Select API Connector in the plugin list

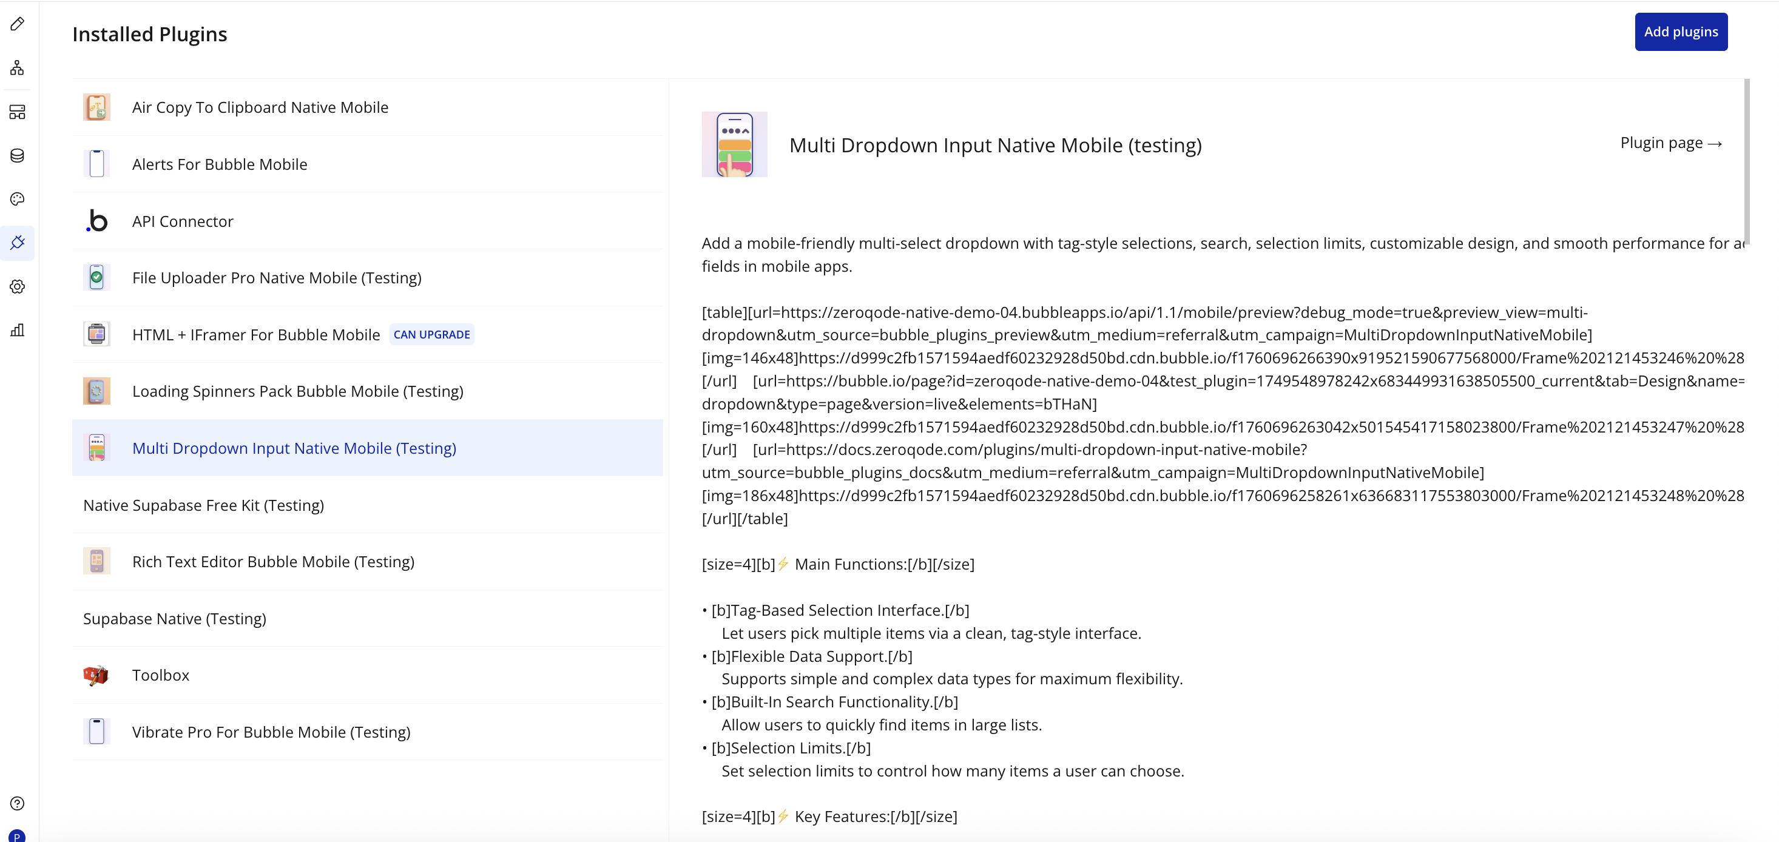182,221
